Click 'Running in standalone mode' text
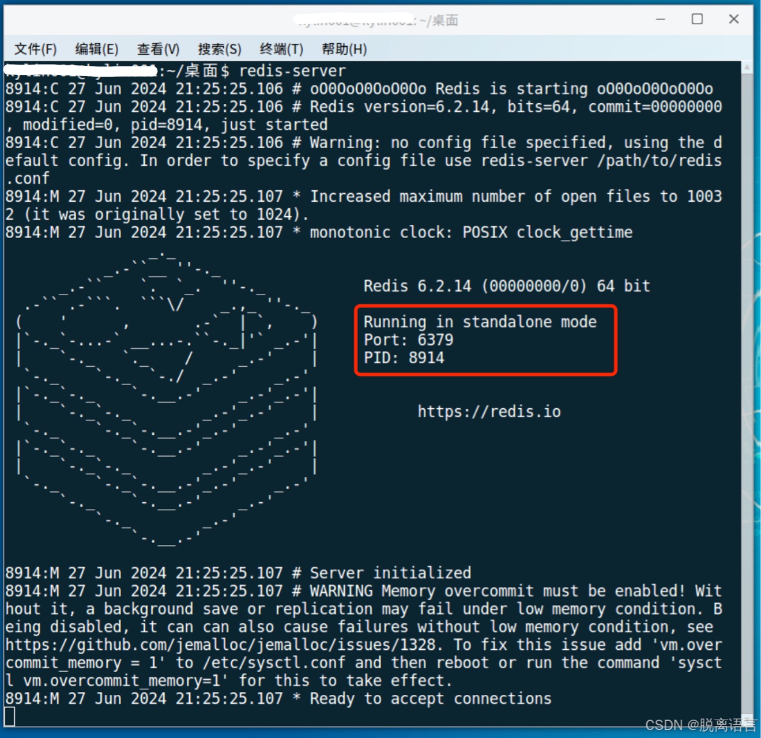The width and height of the screenshot is (761, 738). 480,322
